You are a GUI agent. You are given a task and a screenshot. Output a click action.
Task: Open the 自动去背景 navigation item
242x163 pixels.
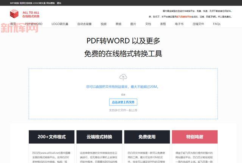point(84,24)
